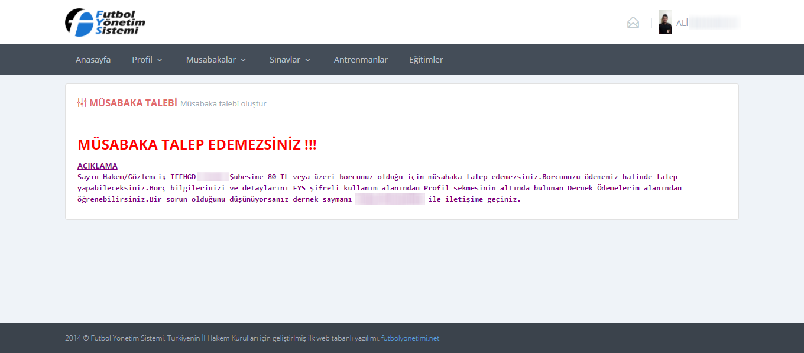Open the futbolyonetimi.net footer link
Viewport: 804px width, 353px height.
pos(410,338)
